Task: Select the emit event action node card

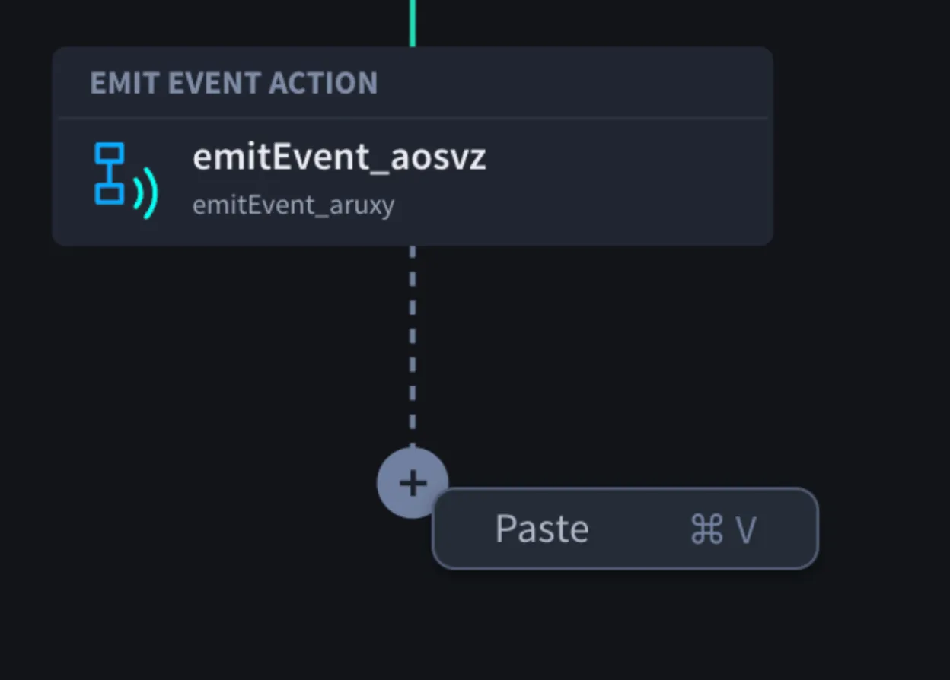Action: click(413, 146)
